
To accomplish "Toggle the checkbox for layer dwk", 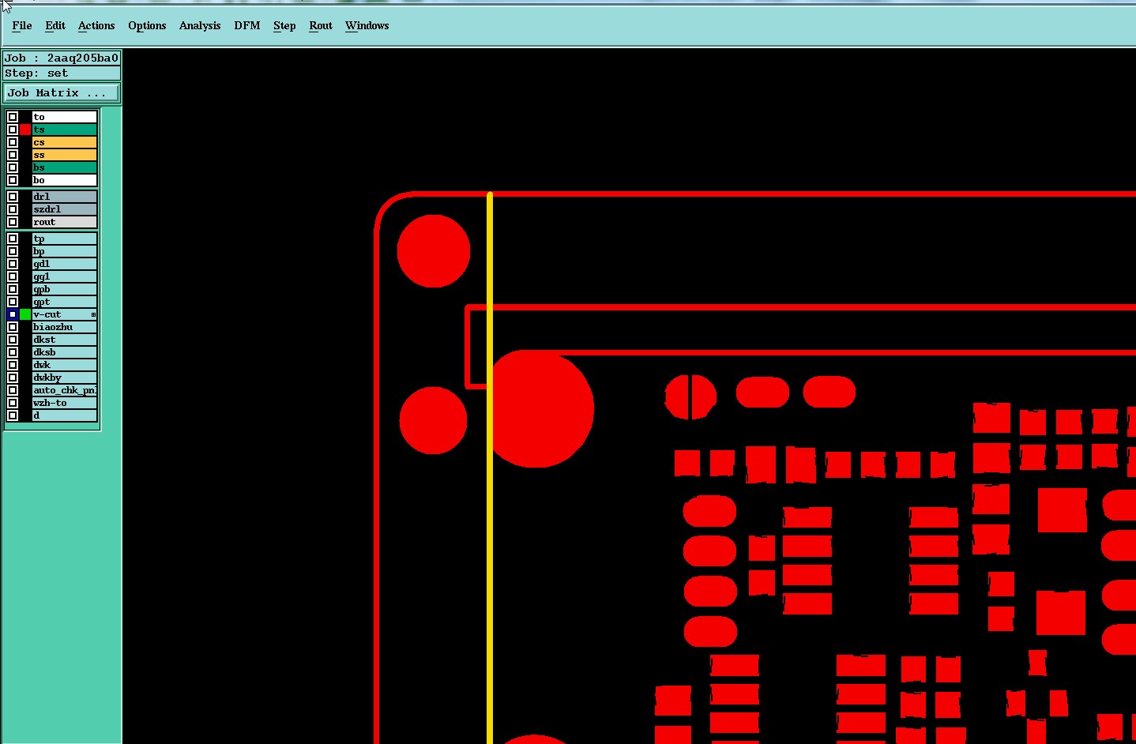I will coord(13,365).
